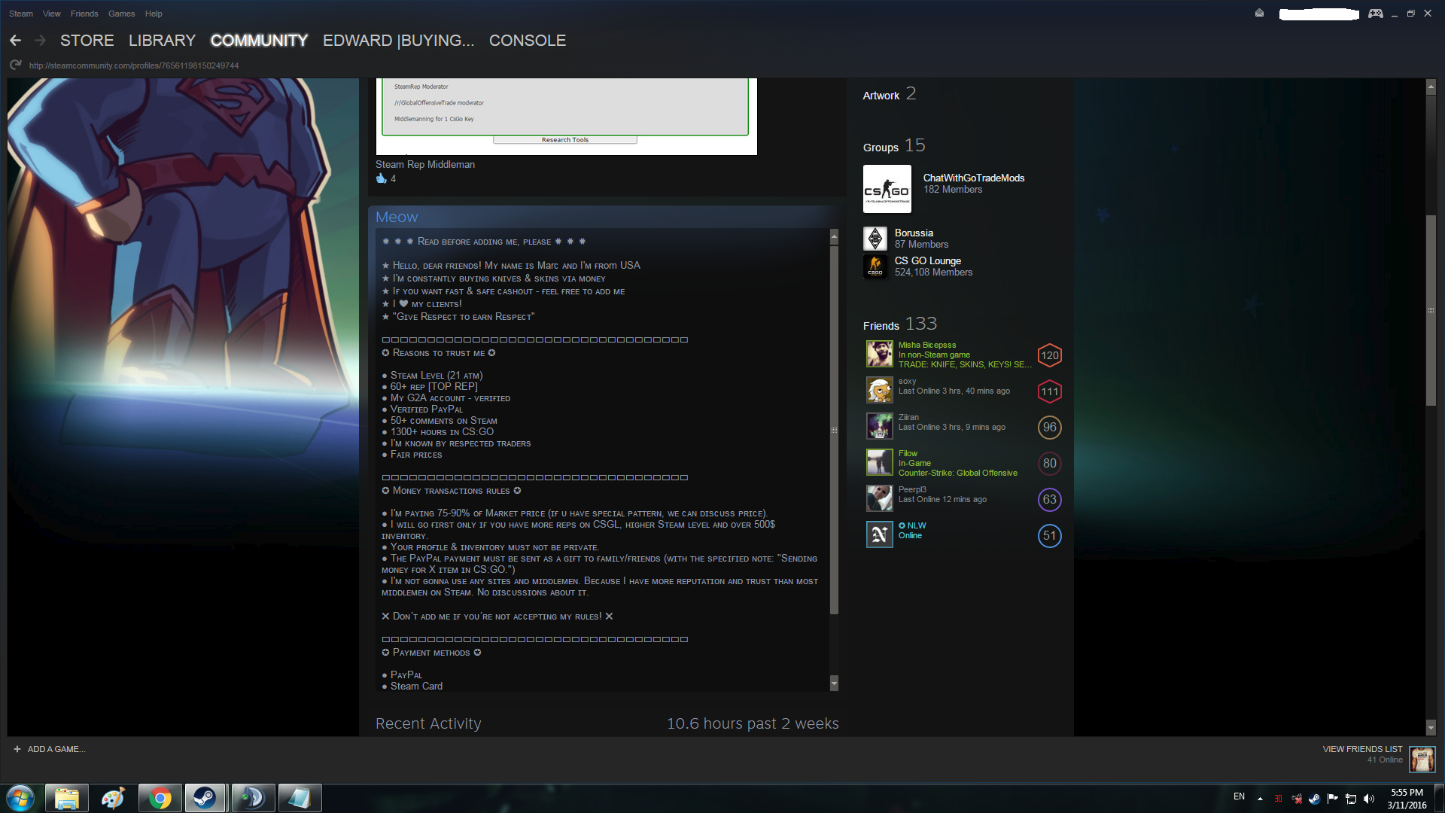Click the Borussia group logo

[x=875, y=239]
